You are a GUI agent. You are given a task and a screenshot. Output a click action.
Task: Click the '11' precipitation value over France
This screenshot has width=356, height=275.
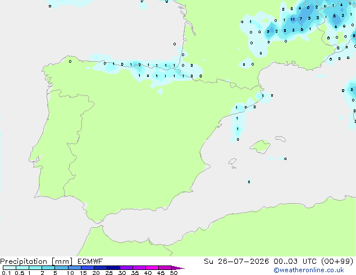(x=293, y=20)
